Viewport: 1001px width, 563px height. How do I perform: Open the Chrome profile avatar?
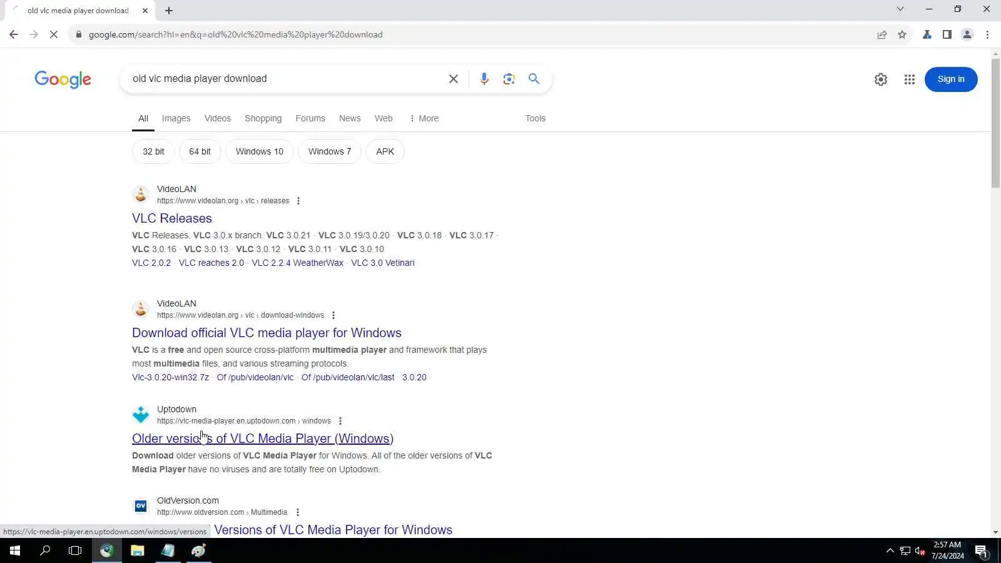pos(967,34)
